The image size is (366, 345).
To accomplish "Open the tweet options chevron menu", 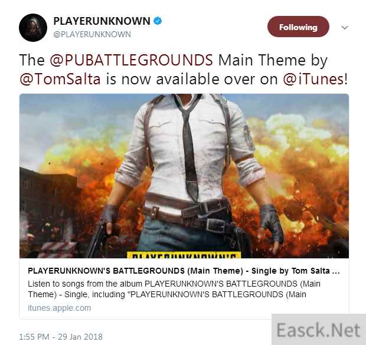I will pyautogui.click(x=345, y=28).
